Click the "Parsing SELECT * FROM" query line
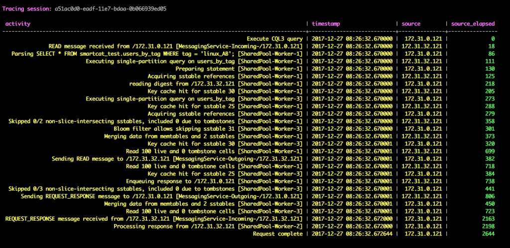 [156, 53]
